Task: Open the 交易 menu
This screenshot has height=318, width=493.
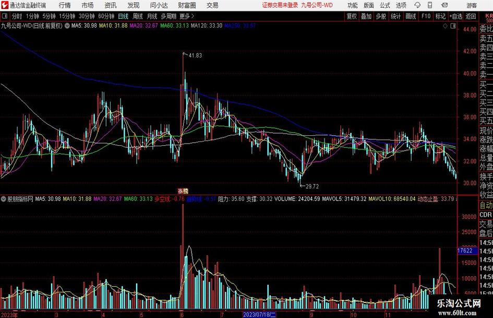Action: click(x=212, y=5)
